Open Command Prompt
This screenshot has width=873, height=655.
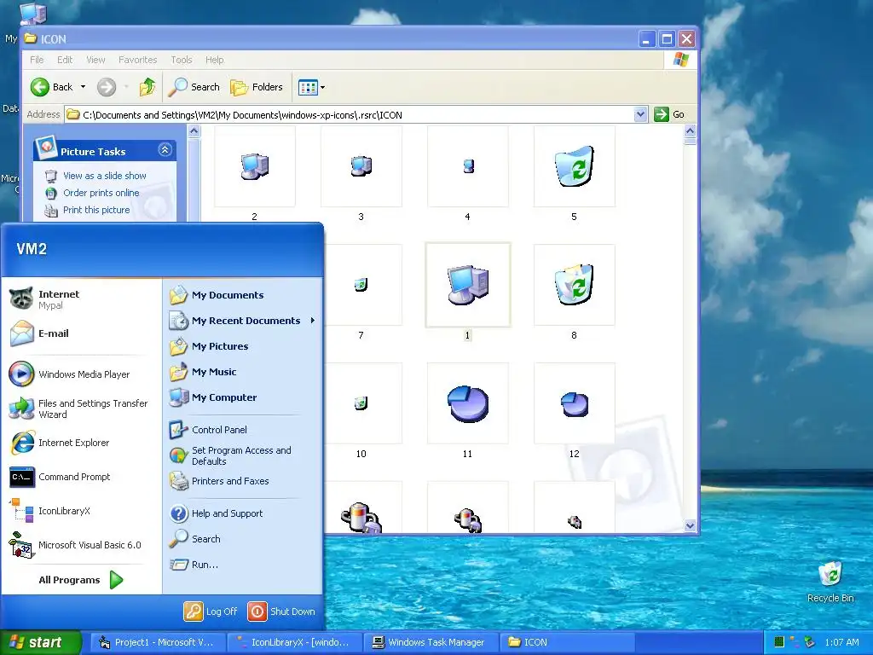tap(81, 477)
